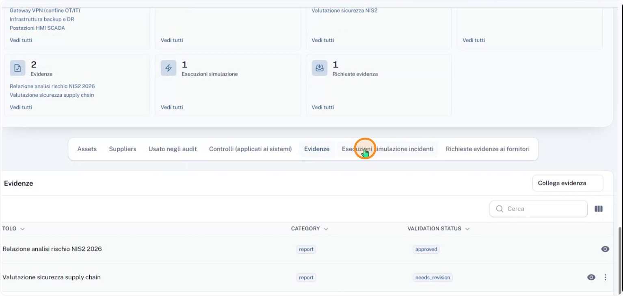Go to Controlli (applicati ai sistemi) tab
Screen dimensions: 623x296
click(x=251, y=149)
